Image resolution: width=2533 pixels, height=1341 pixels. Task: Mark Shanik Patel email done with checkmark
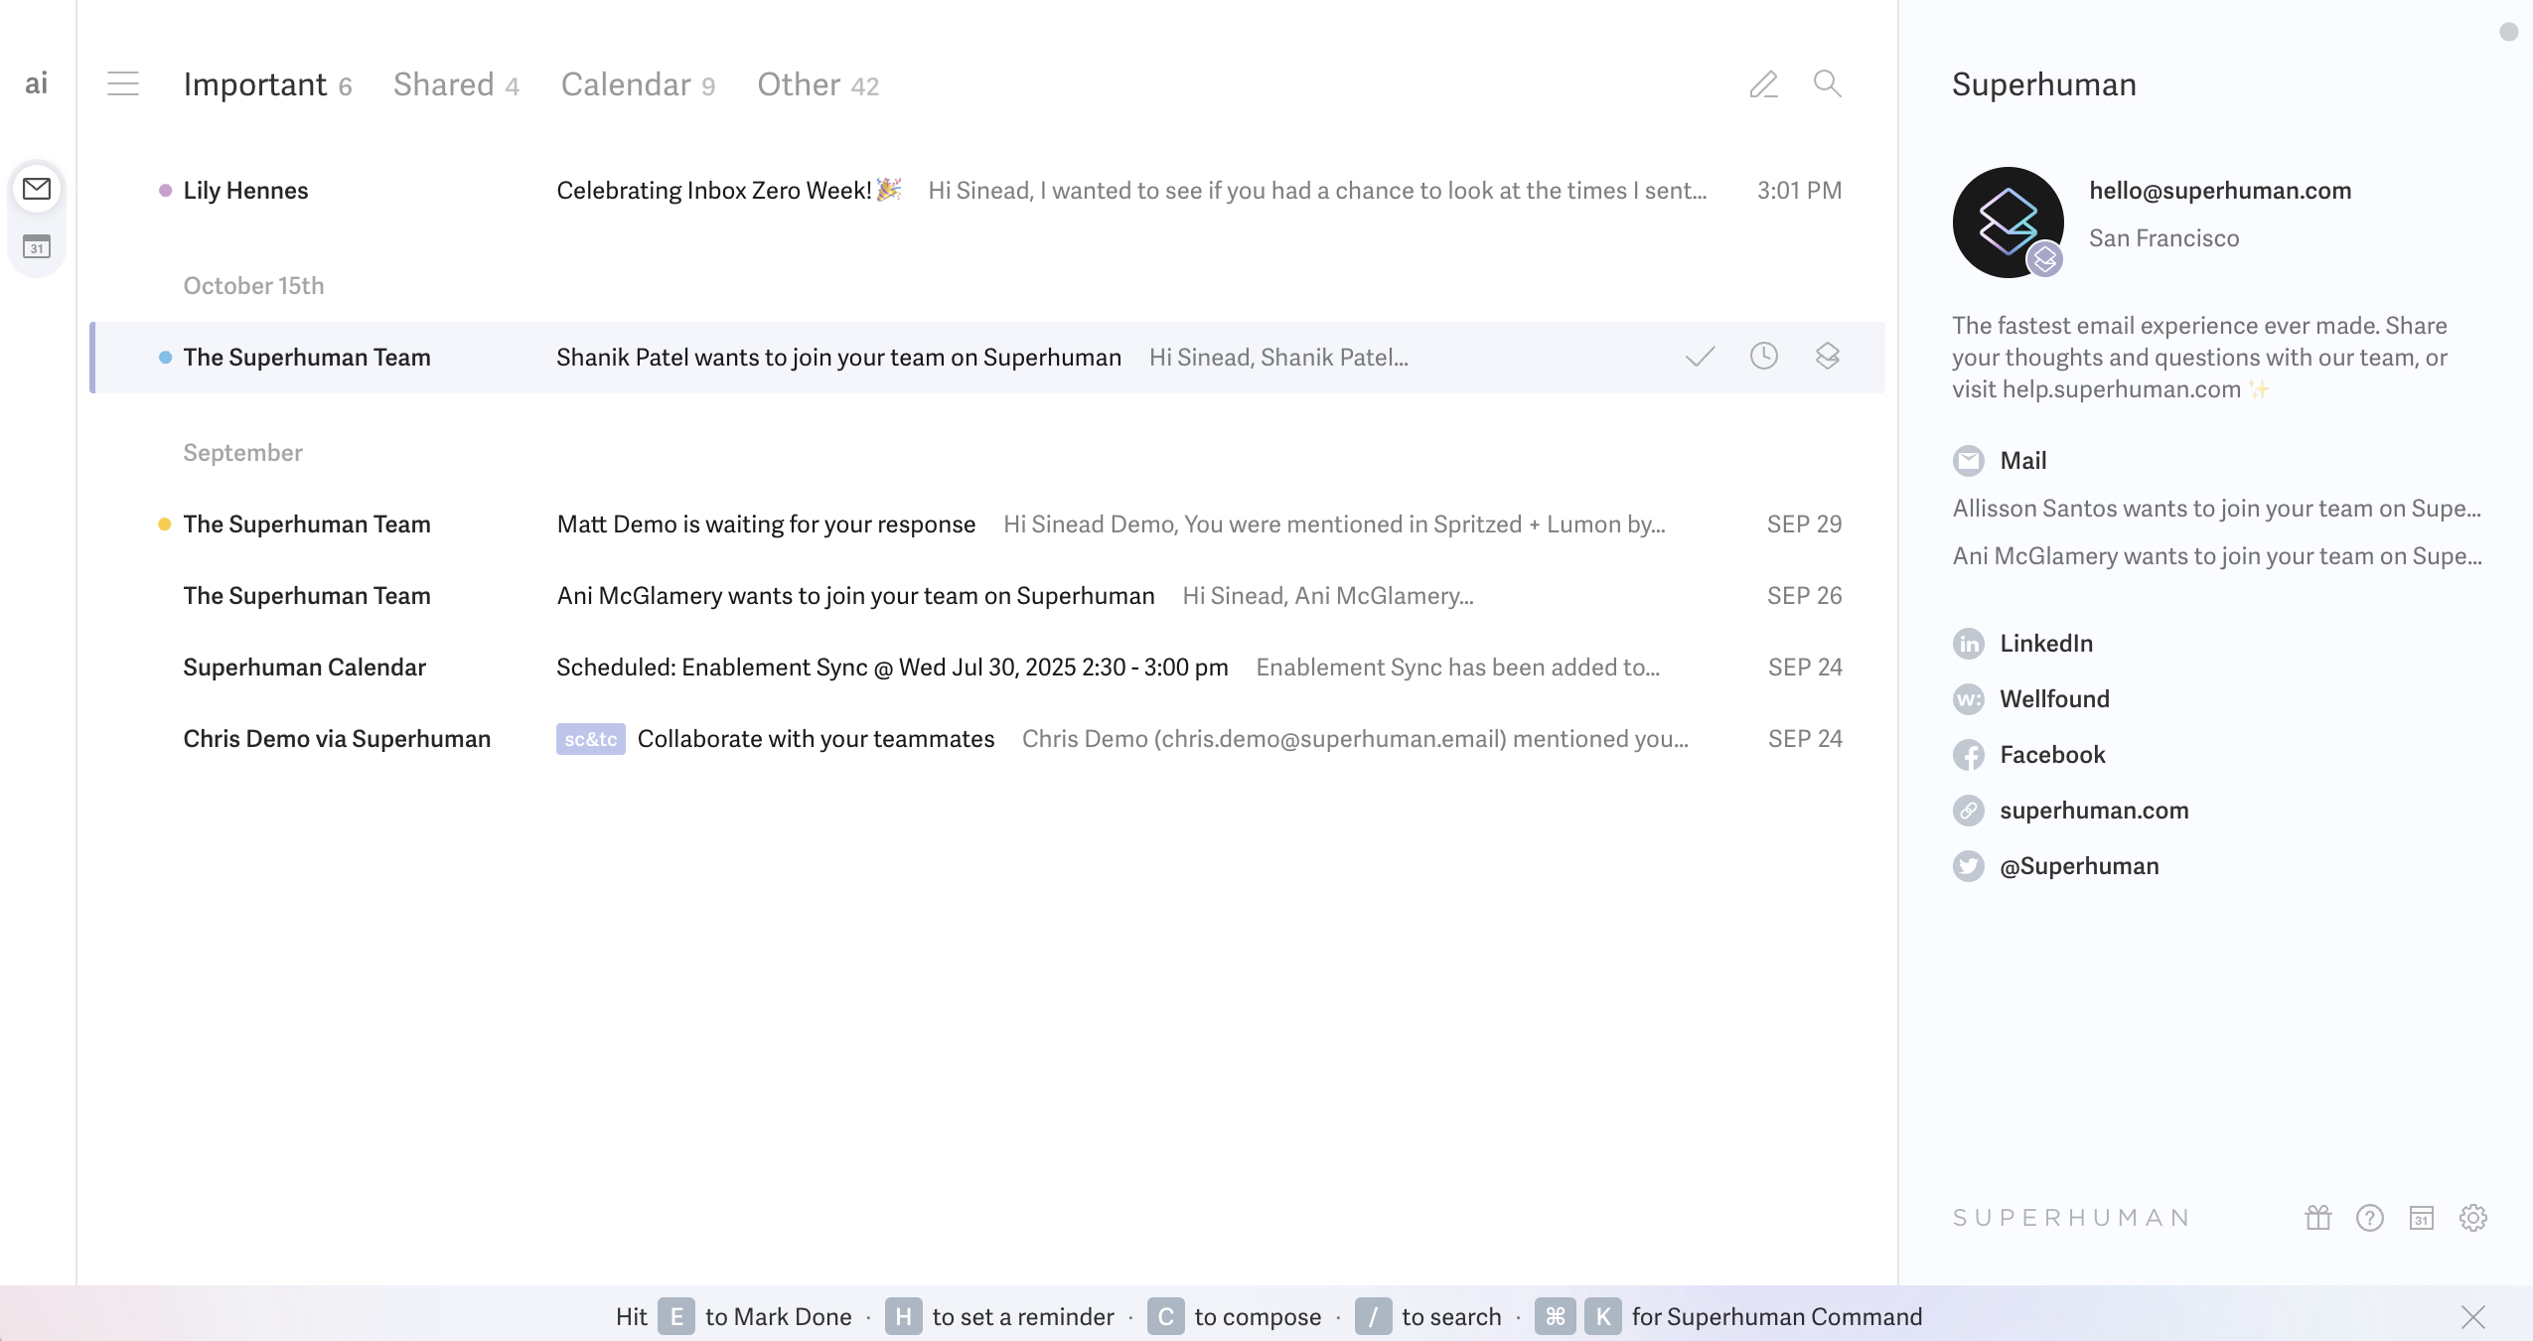pyautogui.click(x=1700, y=357)
